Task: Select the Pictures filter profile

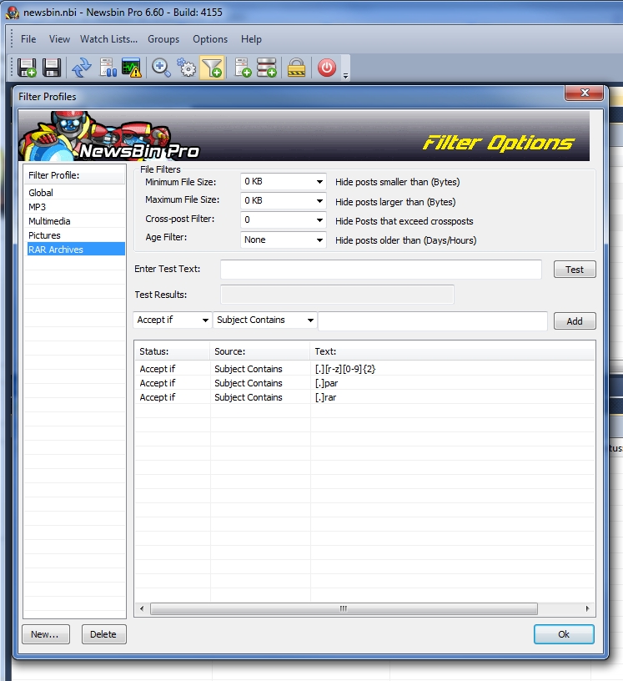Action: [x=76, y=235]
